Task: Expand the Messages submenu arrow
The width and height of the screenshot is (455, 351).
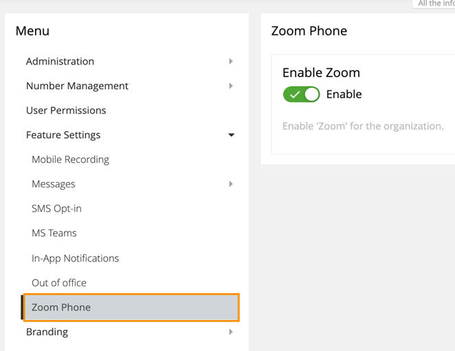Action: pyautogui.click(x=231, y=184)
